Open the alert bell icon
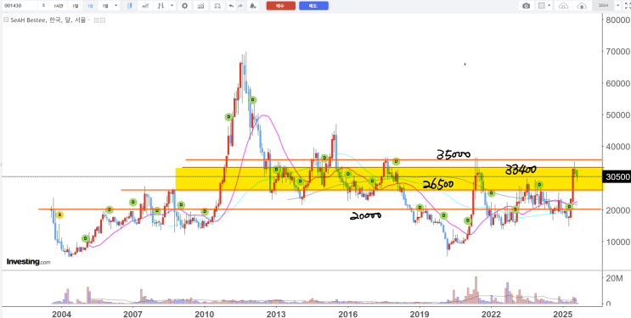This screenshot has height=318, width=631. coord(252,6)
